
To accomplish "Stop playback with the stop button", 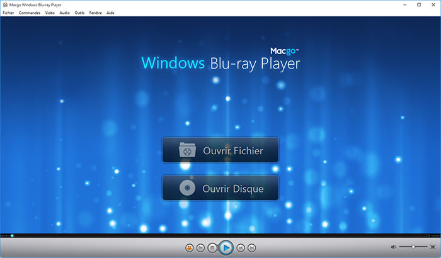I will 212,248.
